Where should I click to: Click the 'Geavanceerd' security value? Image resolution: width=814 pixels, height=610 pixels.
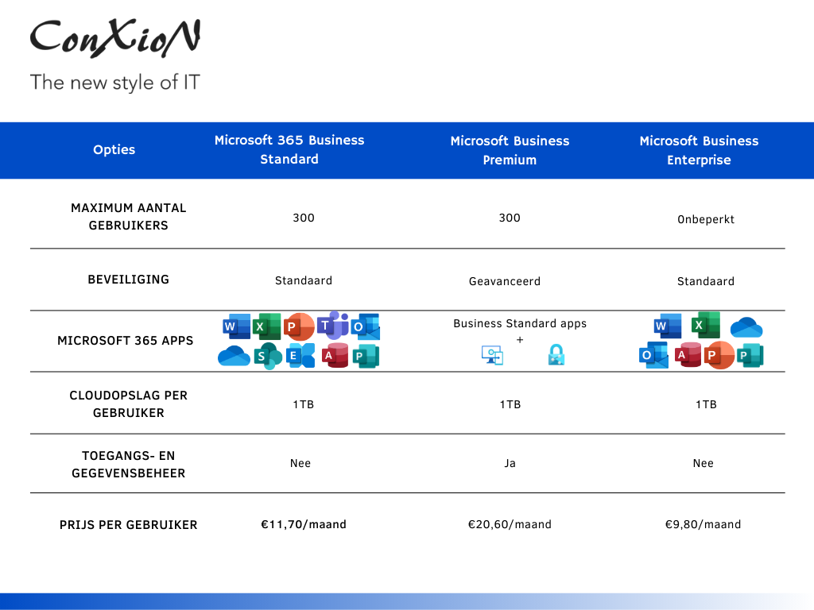(505, 281)
